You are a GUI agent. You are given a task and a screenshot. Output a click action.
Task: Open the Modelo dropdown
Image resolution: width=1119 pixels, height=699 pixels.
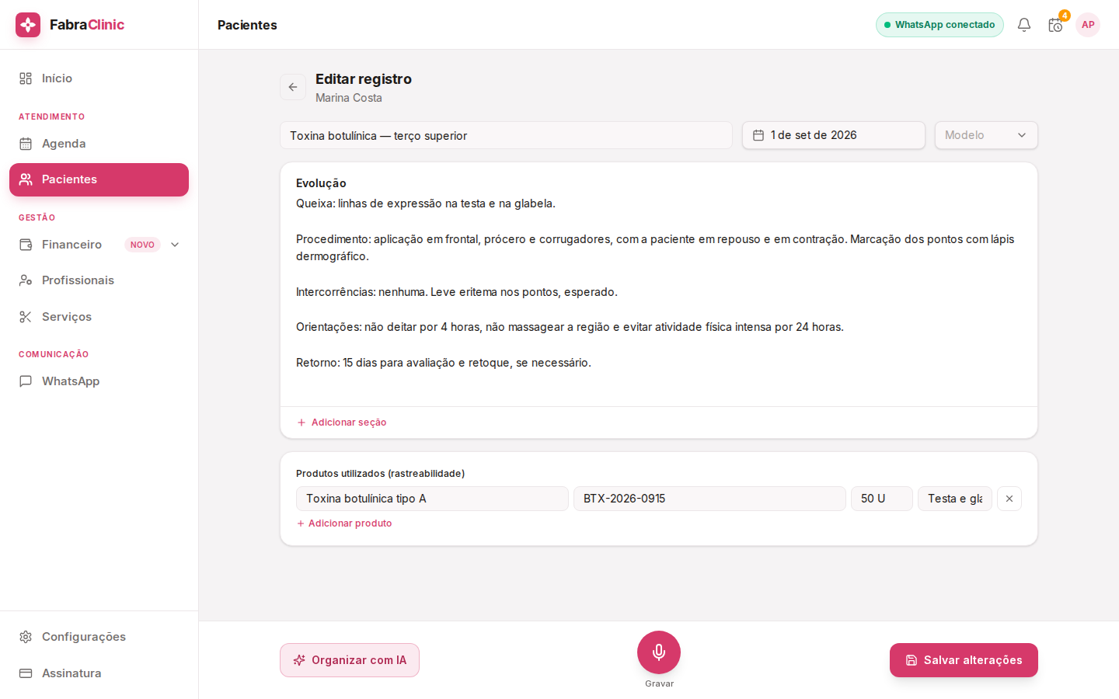pyautogui.click(x=986, y=135)
